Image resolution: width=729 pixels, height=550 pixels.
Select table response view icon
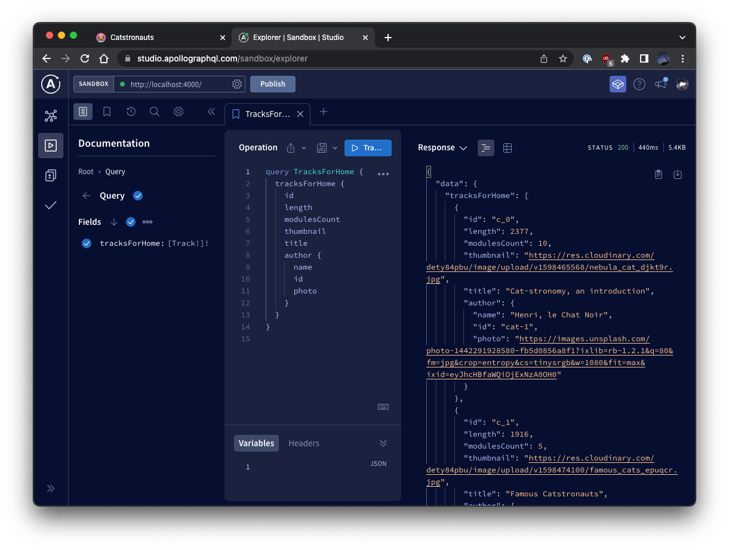click(x=507, y=148)
